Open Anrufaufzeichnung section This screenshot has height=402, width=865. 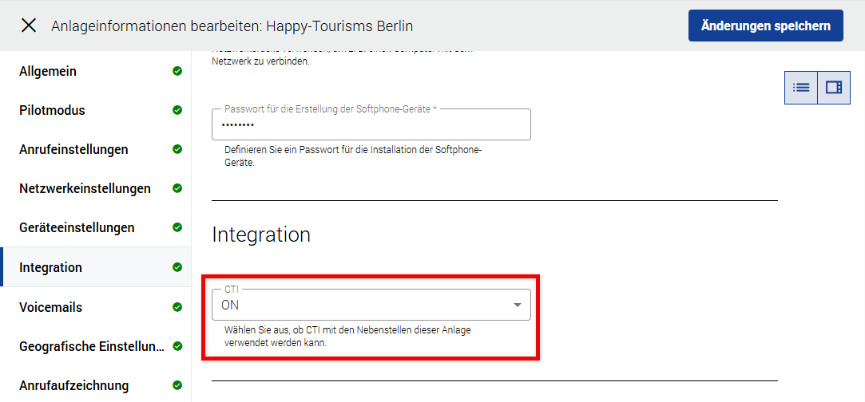coord(73,385)
